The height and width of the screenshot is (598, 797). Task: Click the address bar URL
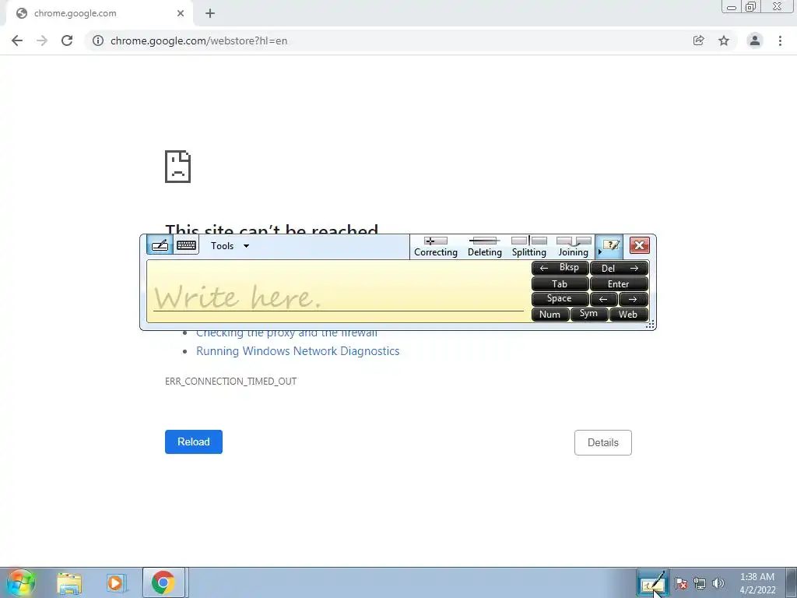(x=198, y=40)
